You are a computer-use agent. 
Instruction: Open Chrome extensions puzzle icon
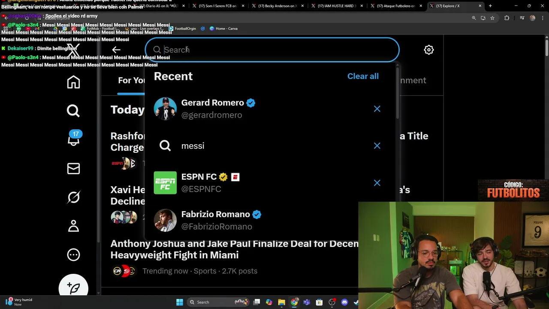coord(507,18)
